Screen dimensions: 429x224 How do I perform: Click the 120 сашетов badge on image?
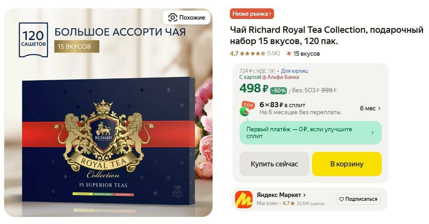33,40
